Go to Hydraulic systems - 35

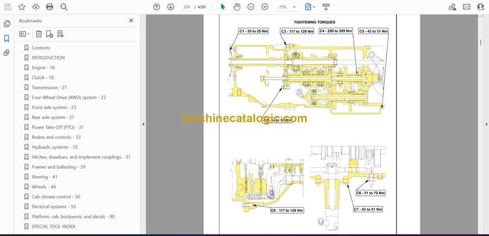(x=54, y=147)
